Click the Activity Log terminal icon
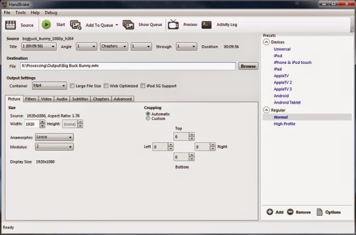The width and height of the screenshot is (356, 235). click(207, 25)
